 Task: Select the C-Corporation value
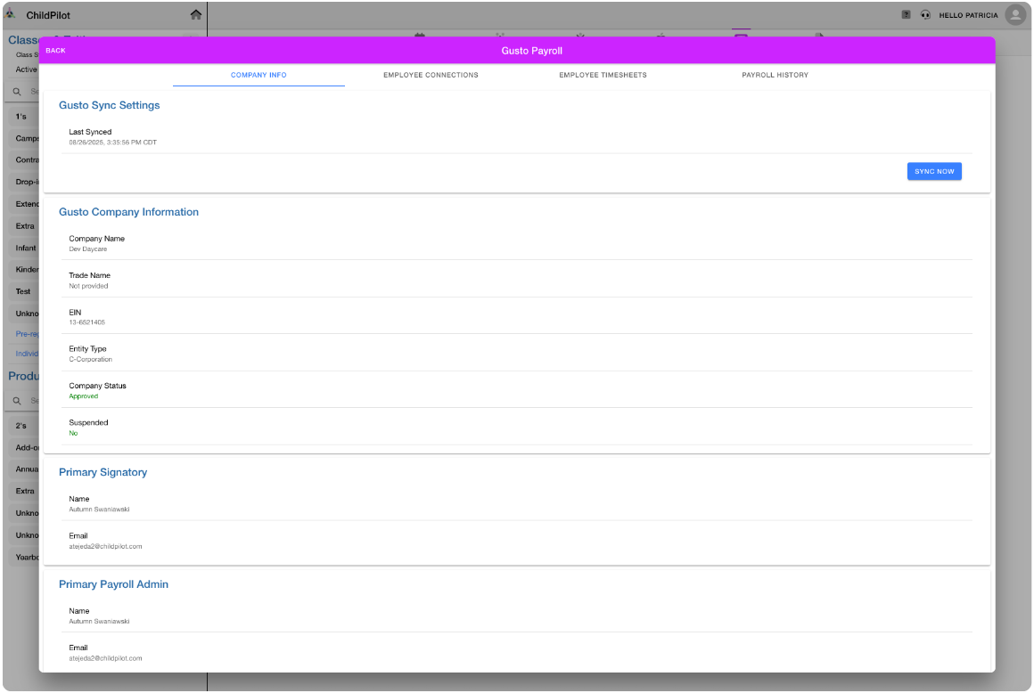pos(90,359)
